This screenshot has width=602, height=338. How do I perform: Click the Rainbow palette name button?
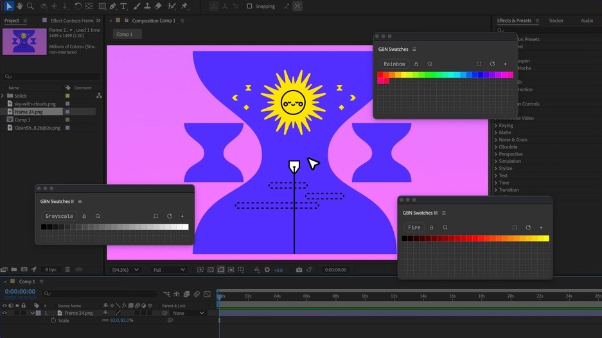[x=394, y=64]
